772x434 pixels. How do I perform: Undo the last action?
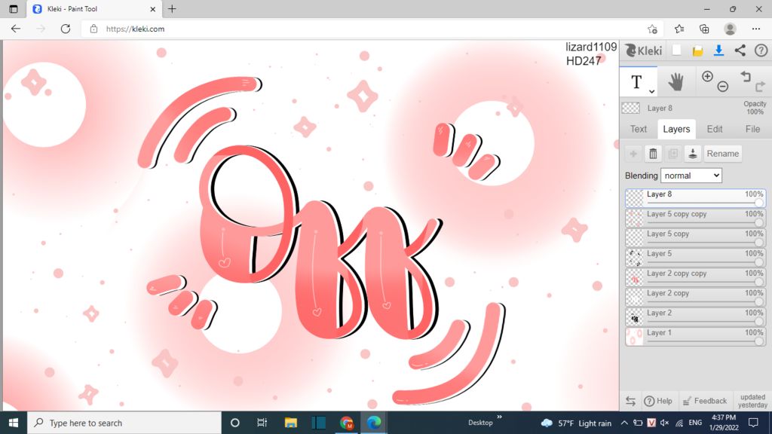(x=746, y=76)
